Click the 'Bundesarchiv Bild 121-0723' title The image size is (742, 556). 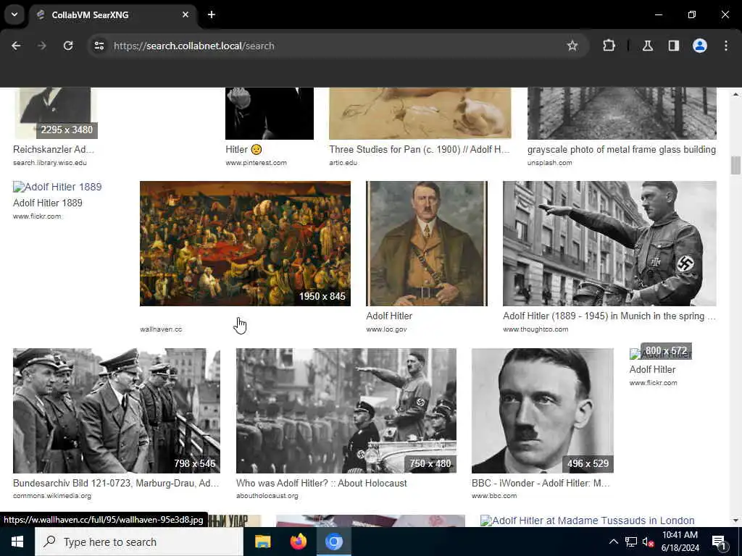(x=116, y=483)
